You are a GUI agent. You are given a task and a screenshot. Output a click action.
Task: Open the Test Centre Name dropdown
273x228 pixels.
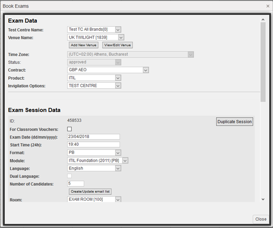click(x=94, y=30)
